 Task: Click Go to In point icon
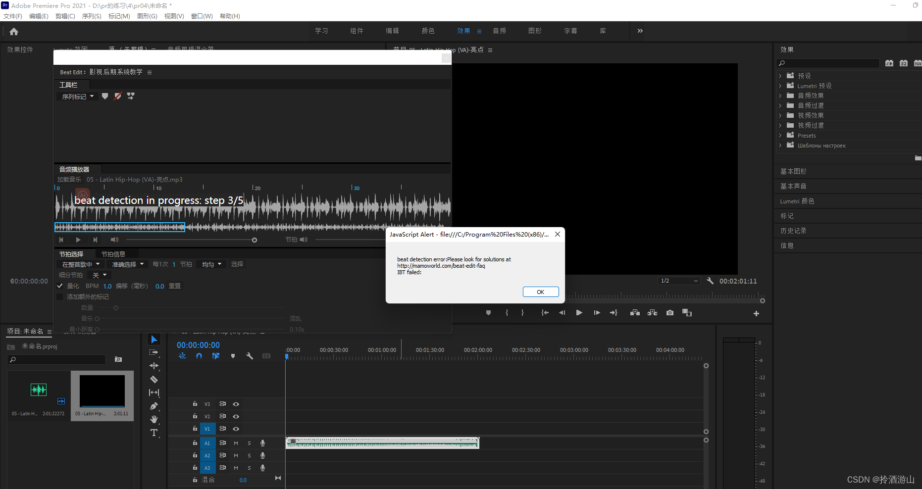pyautogui.click(x=545, y=313)
